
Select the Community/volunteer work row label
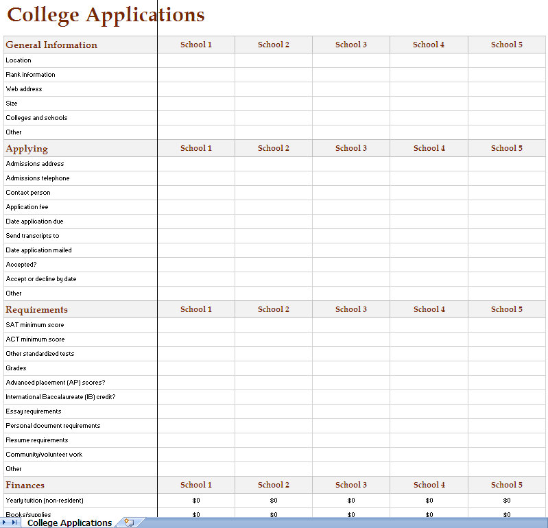pyautogui.click(x=44, y=454)
